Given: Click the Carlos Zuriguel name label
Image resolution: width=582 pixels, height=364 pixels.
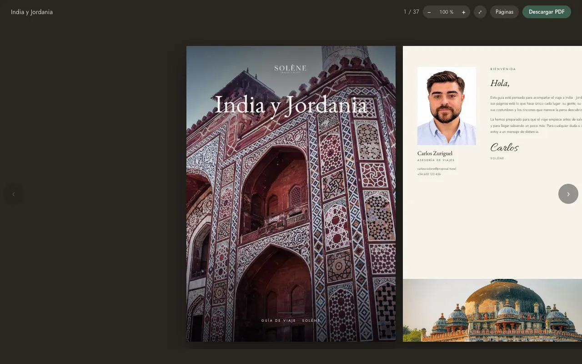Looking at the screenshot, I should click(x=435, y=153).
